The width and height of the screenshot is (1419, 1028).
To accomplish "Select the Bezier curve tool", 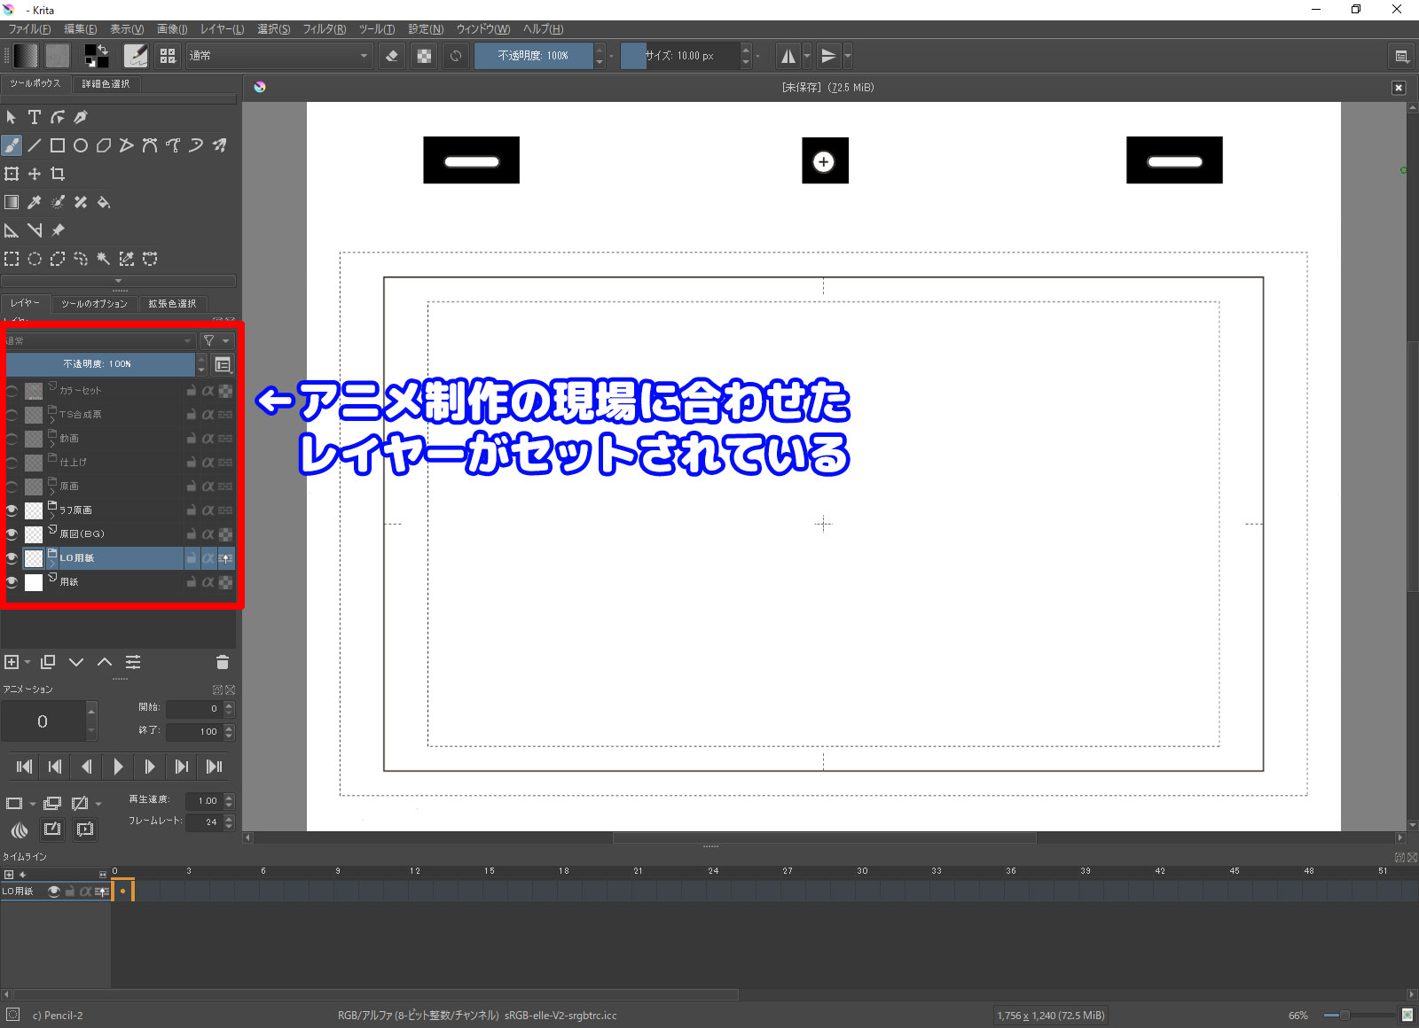I will point(150,145).
